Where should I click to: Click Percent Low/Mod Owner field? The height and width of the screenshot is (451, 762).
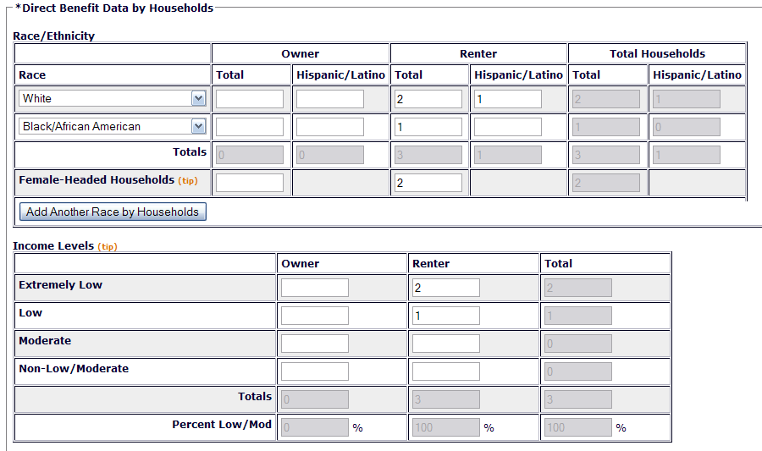coord(315,427)
